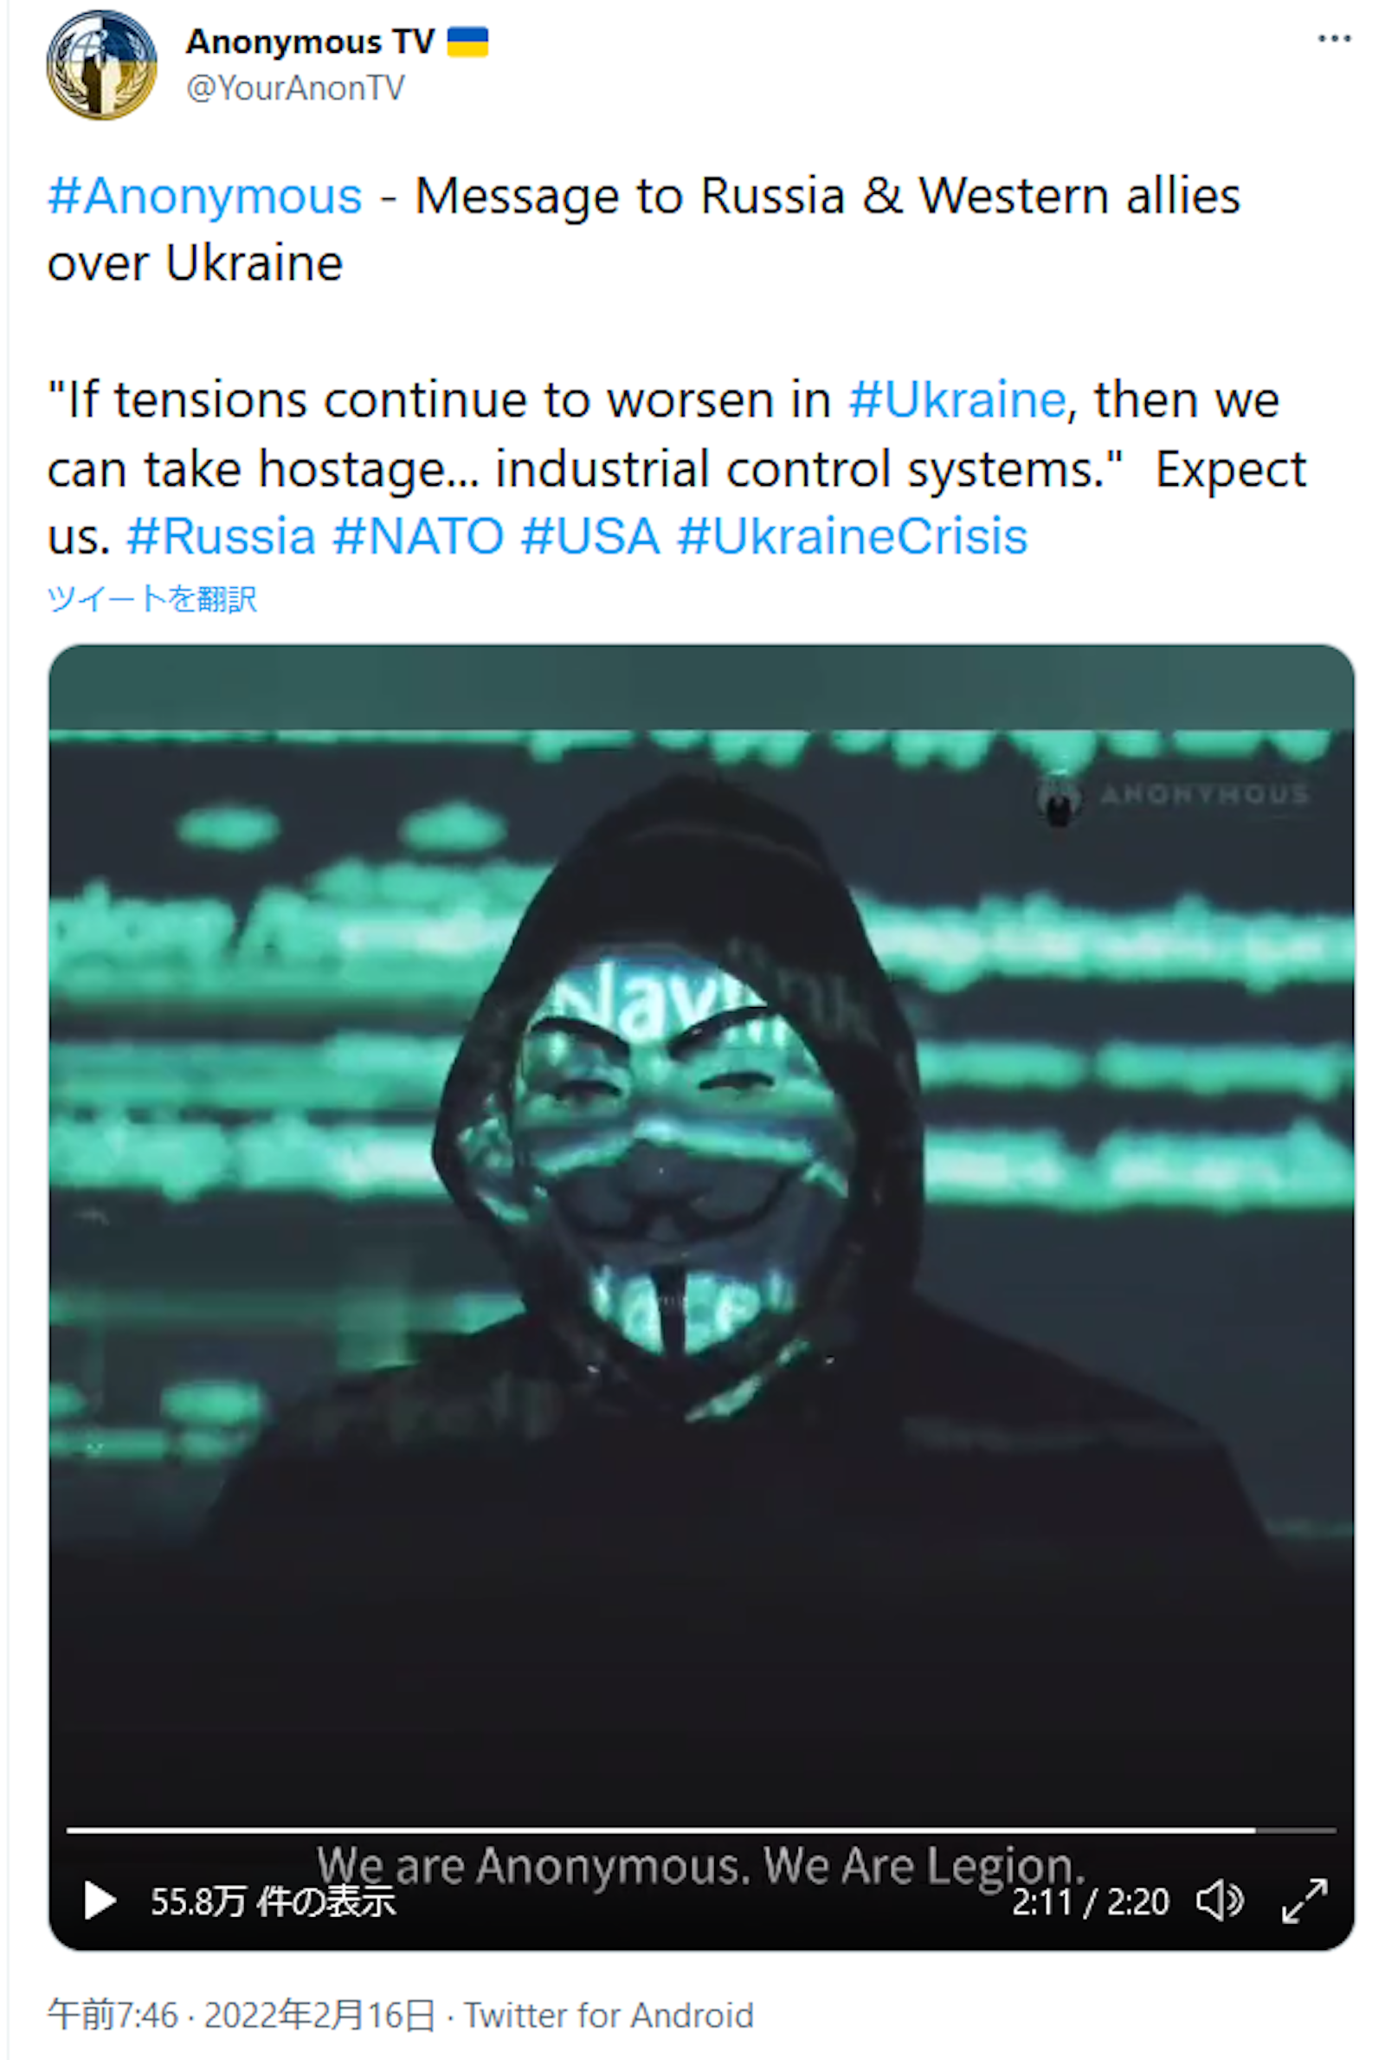The width and height of the screenshot is (1385, 2060).
Task: Click the Anonymous TV display name
Action: click(310, 42)
